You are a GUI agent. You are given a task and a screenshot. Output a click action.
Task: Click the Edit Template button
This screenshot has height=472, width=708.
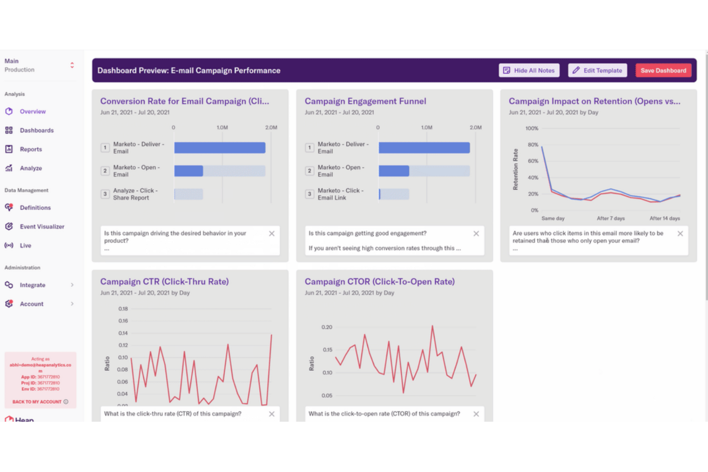click(x=597, y=70)
